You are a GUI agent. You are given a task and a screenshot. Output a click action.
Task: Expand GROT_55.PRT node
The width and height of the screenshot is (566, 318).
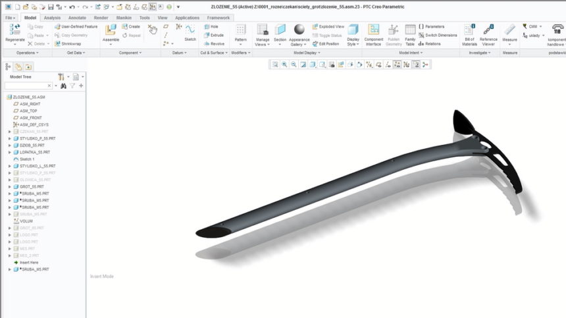tap(10, 186)
